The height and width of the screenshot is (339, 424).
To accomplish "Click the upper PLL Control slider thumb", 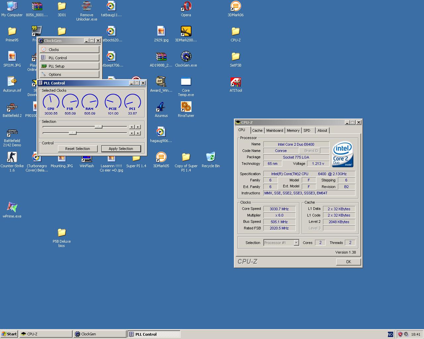I will 98,126.
